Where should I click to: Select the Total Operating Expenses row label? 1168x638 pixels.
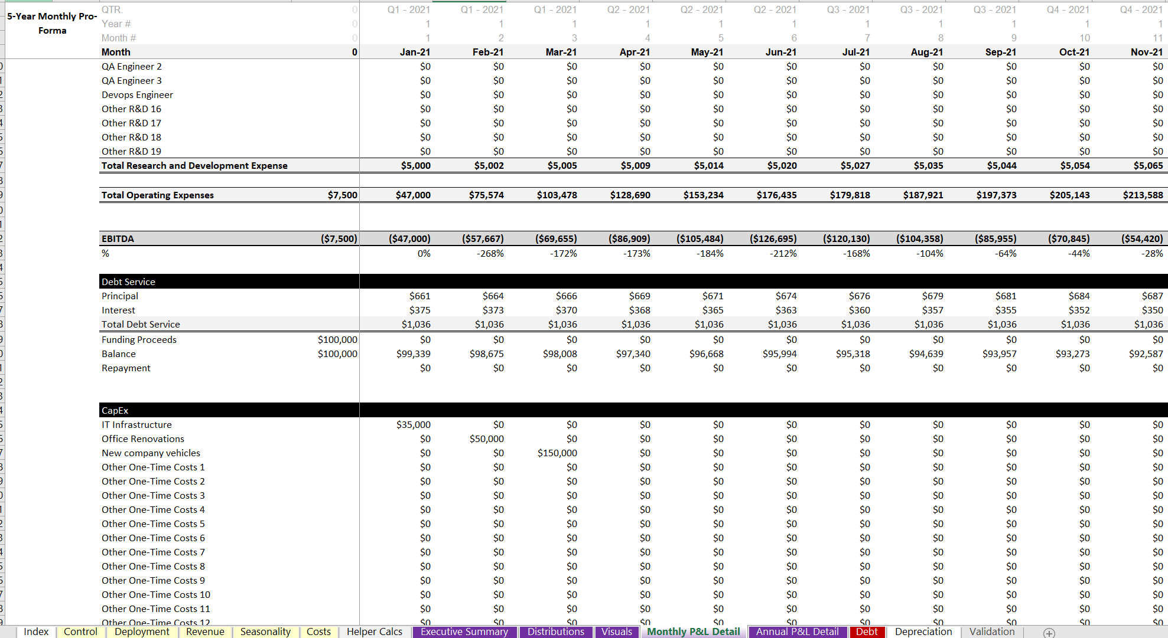coord(157,195)
